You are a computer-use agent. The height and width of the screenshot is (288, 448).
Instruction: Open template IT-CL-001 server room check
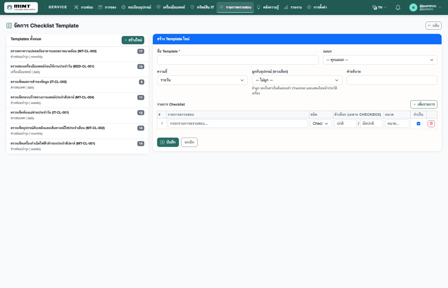pos(77,116)
